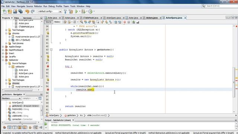Click the hint lightbulb on line 38
This screenshot has height=134, width=238.
(48, 33)
